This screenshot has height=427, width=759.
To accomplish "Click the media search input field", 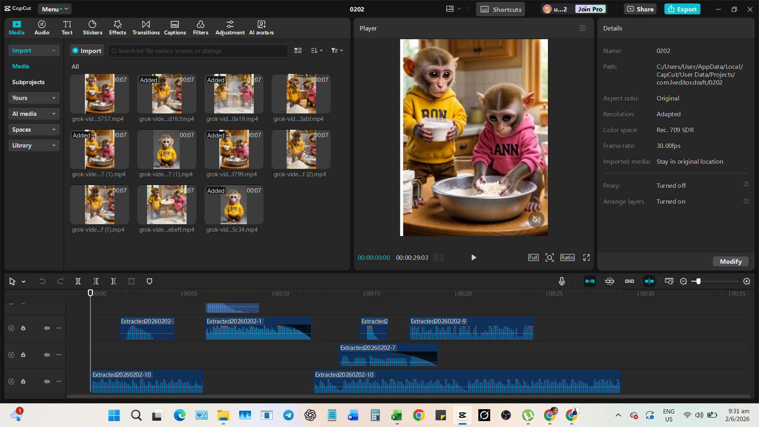I will [198, 51].
